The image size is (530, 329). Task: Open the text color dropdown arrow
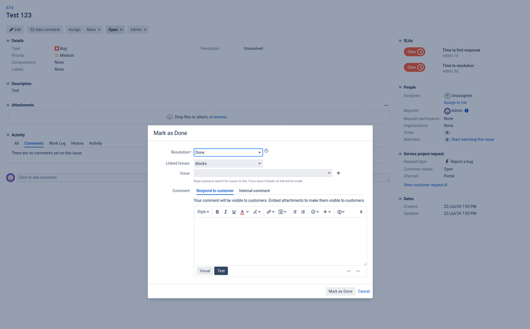(247, 212)
